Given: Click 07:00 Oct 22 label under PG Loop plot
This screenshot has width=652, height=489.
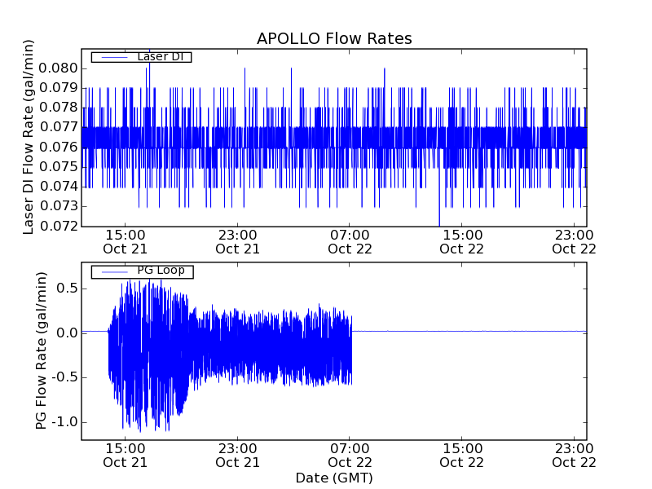Looking at the screenshot, I should pos(350,456).
